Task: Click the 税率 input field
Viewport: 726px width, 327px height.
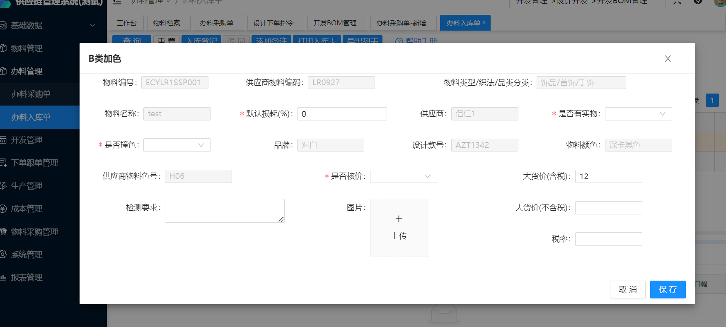Action: (x=608, y=239)
